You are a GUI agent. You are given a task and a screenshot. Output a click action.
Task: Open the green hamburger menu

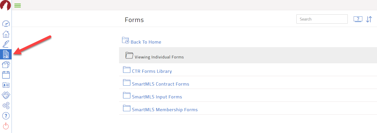pyautogui.click(x=17, y=5)
